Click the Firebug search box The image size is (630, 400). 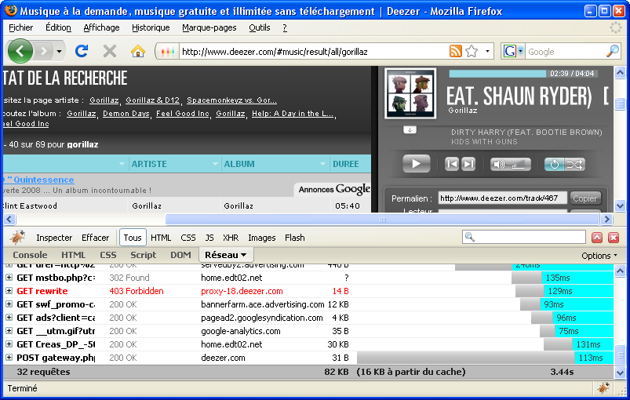[x=524, y=237]
